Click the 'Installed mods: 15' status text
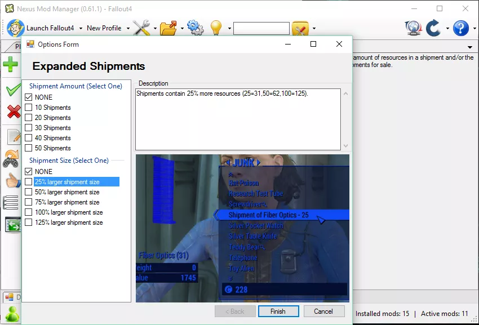Screen dimensions: 479x325 pyautogui.click(x=382, y=314)
